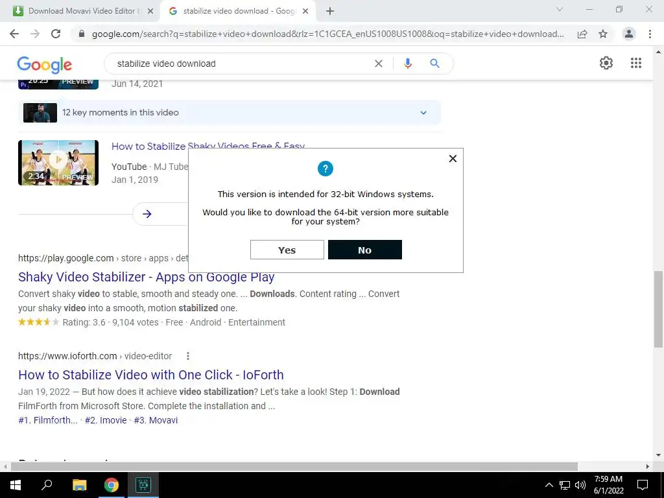Open File Explorer from taskbar

[x=79, y=485]
